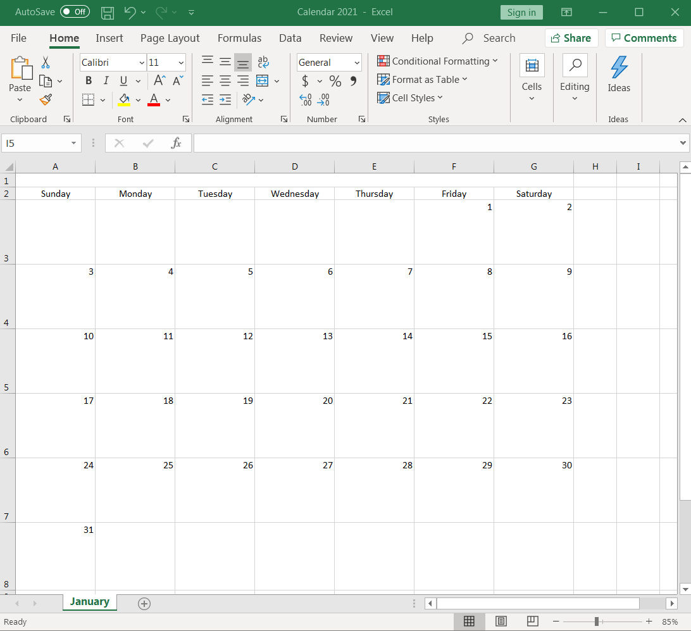Switch to the Formulas ribbon tab
This screenshot has width=691, height=631.
(239, 38)
